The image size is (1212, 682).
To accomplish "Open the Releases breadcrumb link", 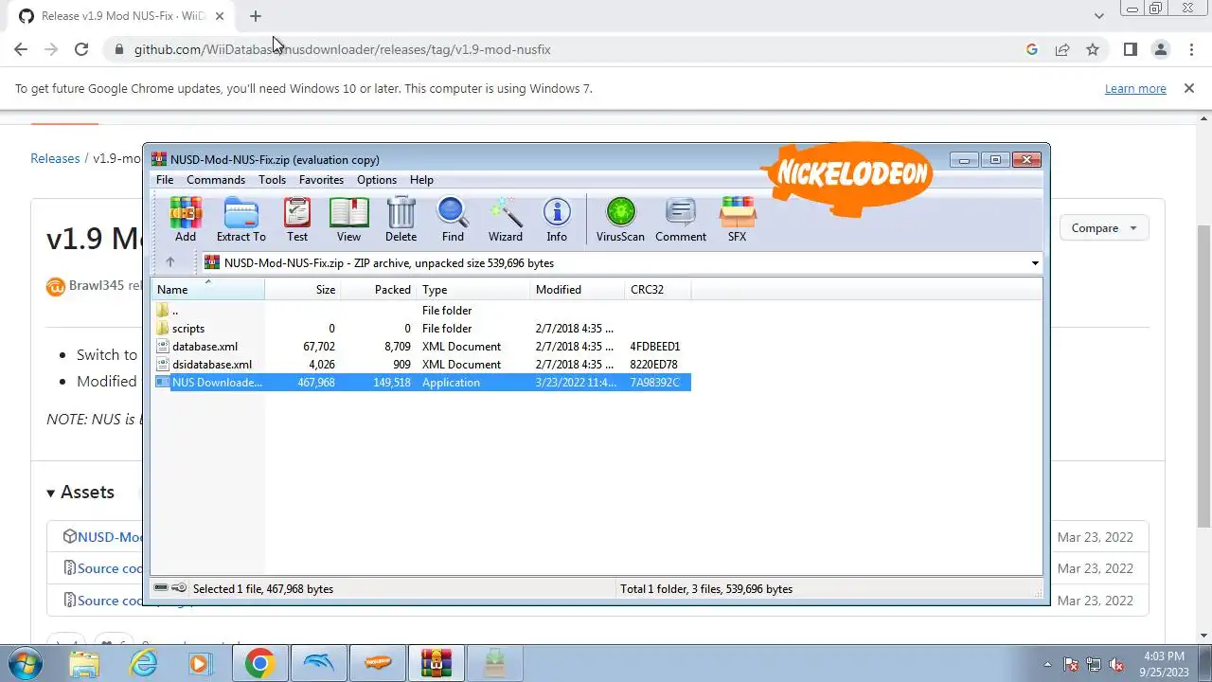I will tap(55, 158).
